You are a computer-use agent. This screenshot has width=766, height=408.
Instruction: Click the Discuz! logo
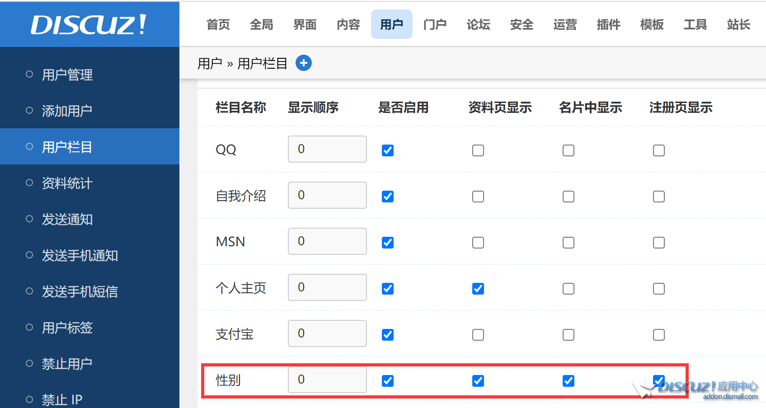click(89, 24)
